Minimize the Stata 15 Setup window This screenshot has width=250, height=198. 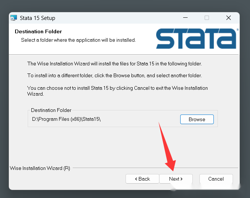tap(185, 18)
